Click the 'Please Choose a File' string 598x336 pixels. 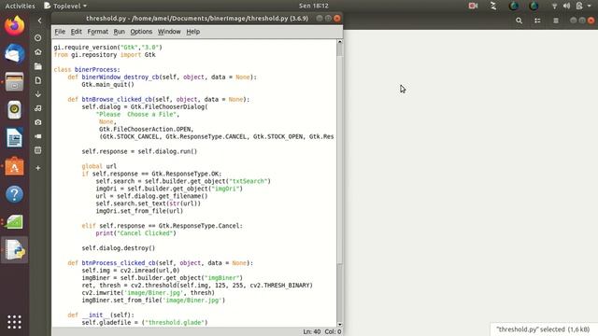tap(137, 114)
